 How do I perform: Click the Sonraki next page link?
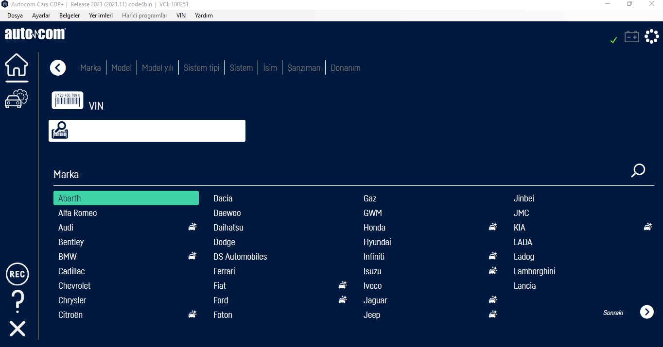pos(613,313)
